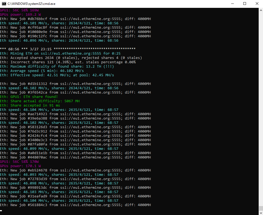Image resolution: width=263 pixels, height=215 pixels.
Task: Click the '*** 68:56 *** 3/27 23:15' header
Action: click(x=68, y=49)
